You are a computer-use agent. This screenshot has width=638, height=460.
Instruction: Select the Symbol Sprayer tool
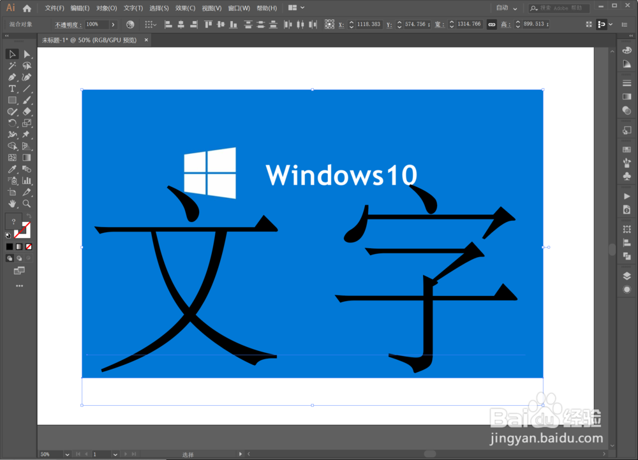[11, 181]
